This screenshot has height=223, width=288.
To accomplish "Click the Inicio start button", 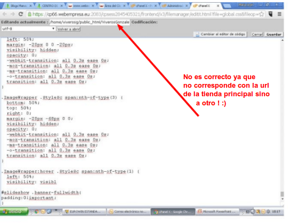I will 14,212.
